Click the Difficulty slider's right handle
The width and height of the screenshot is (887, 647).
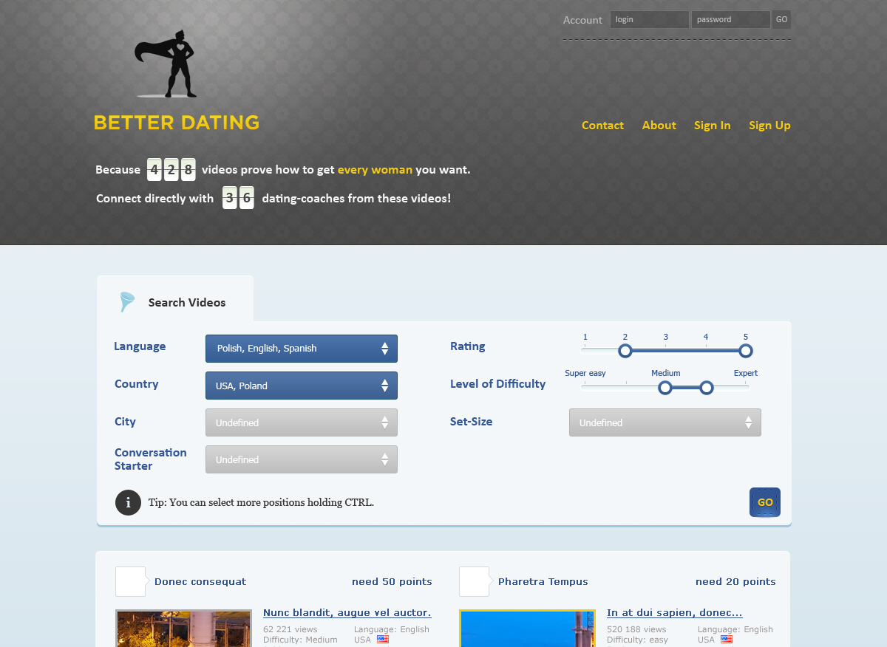click(707, 388)
